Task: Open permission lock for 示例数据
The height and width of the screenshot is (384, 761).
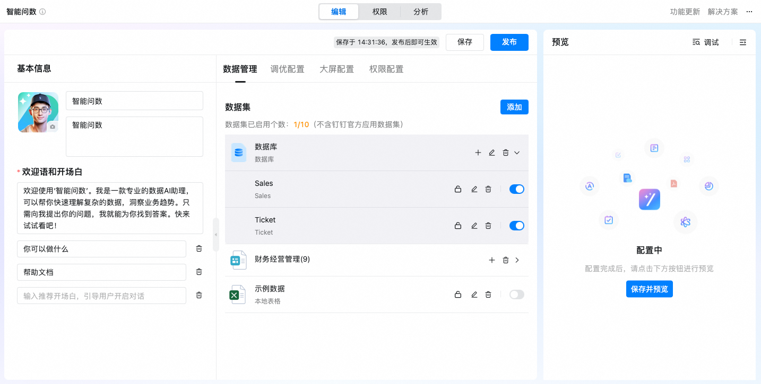Action: [x=458, y=294]
